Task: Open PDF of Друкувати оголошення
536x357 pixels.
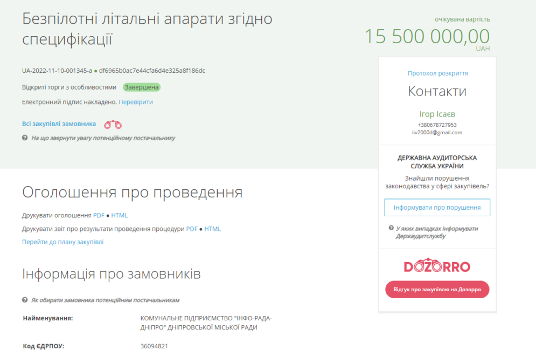Action: click(99, 216)
